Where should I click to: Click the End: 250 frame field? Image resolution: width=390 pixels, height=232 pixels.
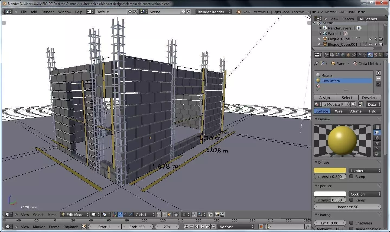coord(137,227)
